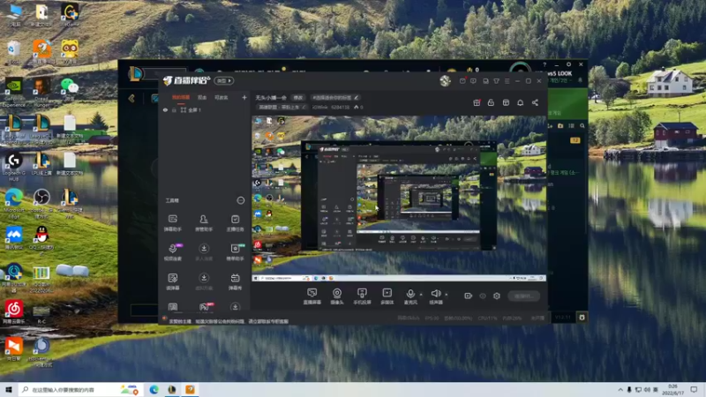Click the notification bell in the room header
Screen dimensions: 706x397
click(x=520, y=102)
